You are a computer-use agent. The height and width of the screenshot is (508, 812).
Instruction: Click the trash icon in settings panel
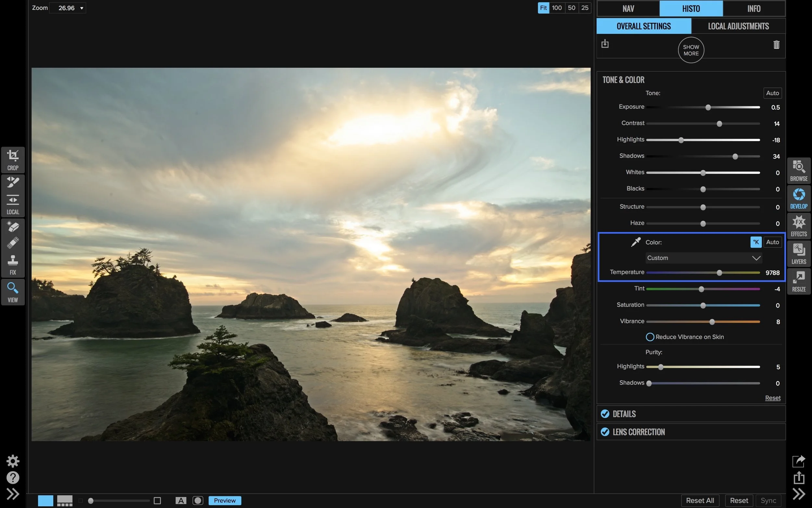point(776,45)
